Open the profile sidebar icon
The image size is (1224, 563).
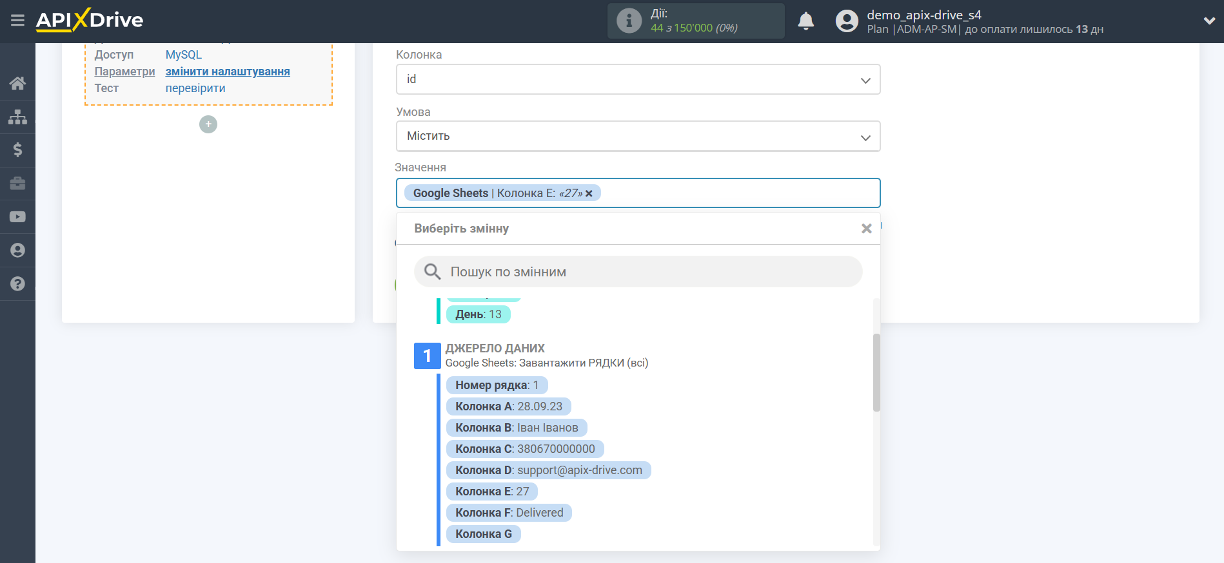pyautogui.click(x=17, y=251)
